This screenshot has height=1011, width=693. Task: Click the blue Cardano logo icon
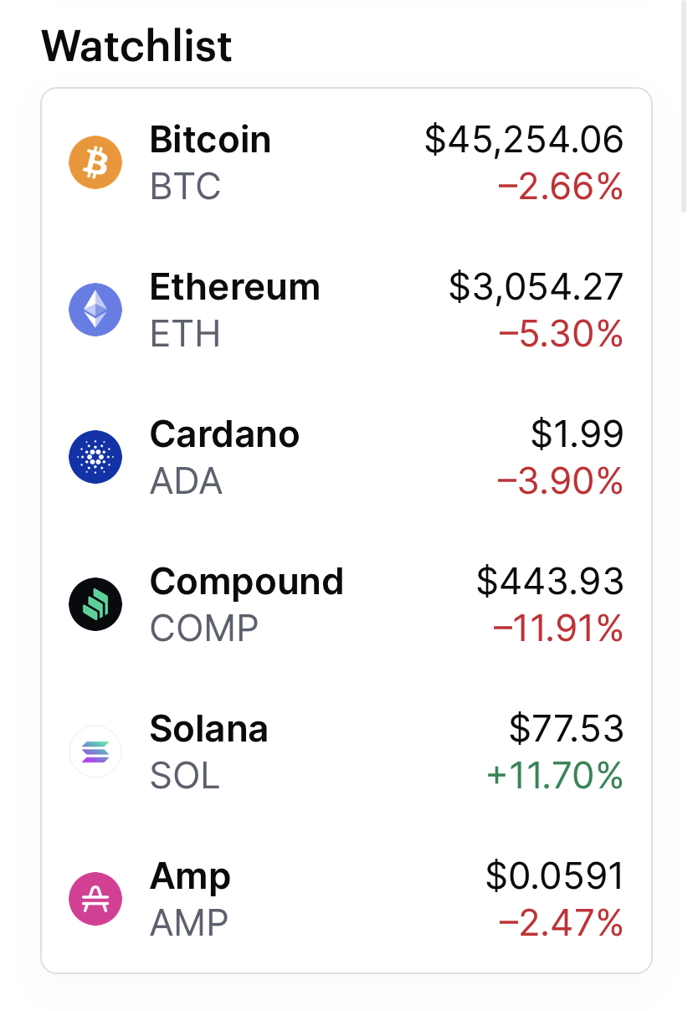click(x=95, y=457)
